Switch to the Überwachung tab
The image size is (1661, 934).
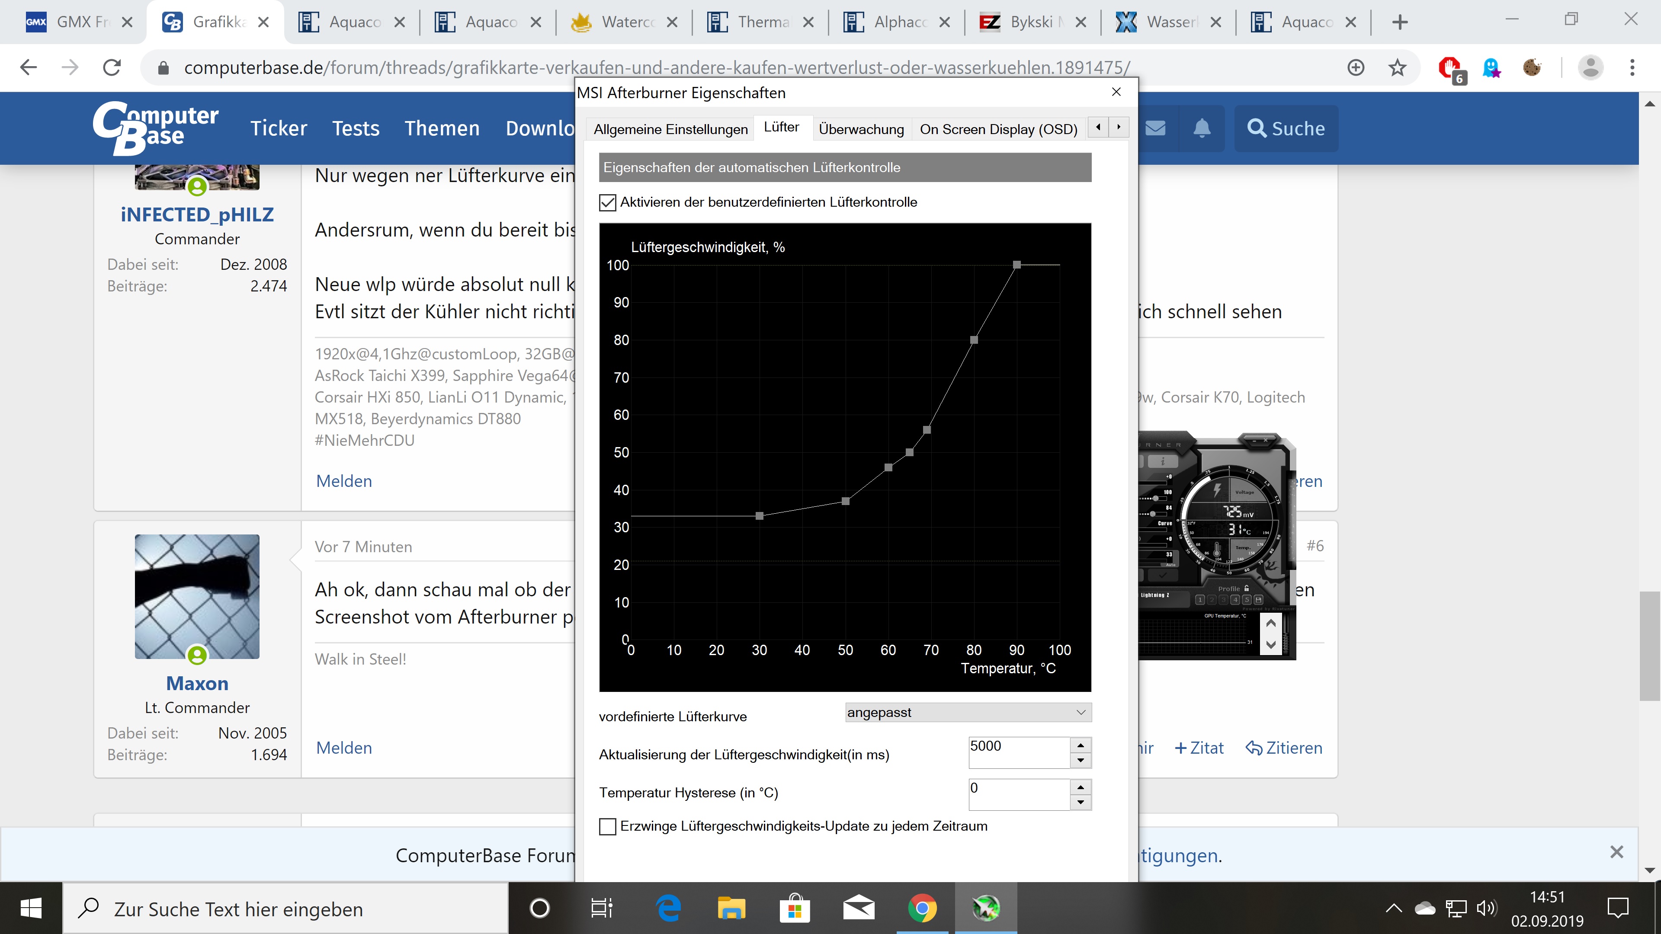[x=861, y=129]
